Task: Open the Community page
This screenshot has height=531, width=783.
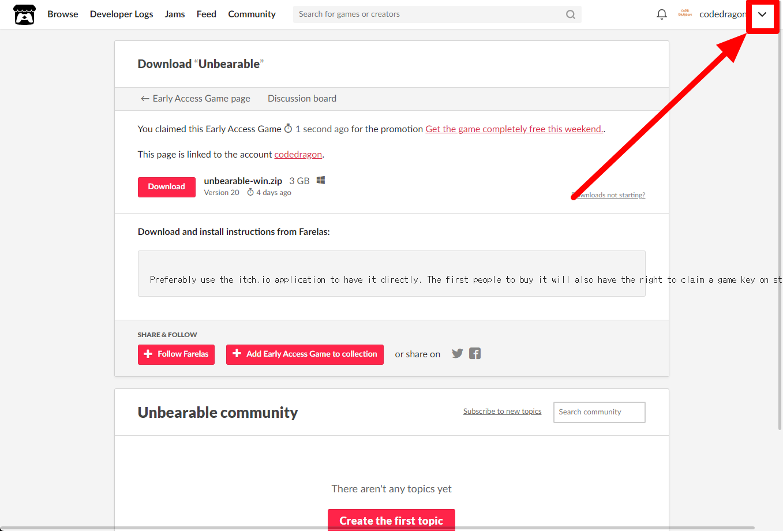Action: (x=252, y=14)
